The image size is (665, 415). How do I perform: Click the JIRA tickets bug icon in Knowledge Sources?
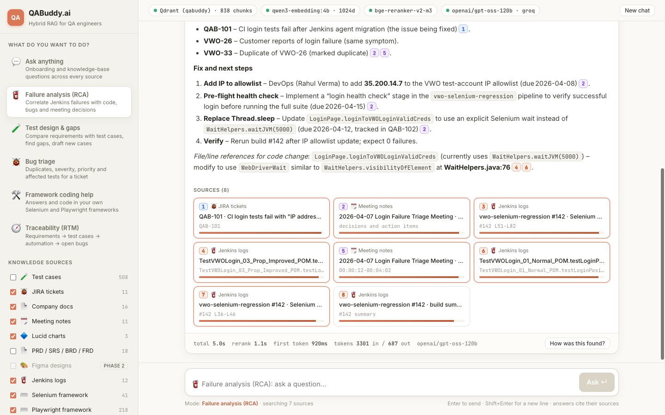[x=24, y=292]
